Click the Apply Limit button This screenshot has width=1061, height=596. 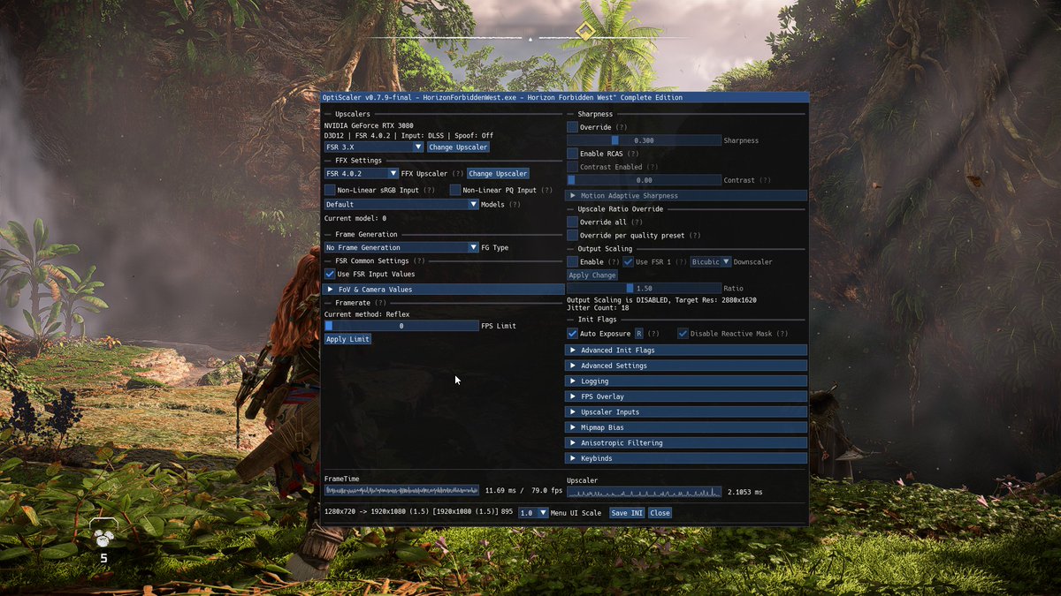[x=347, y=339]
